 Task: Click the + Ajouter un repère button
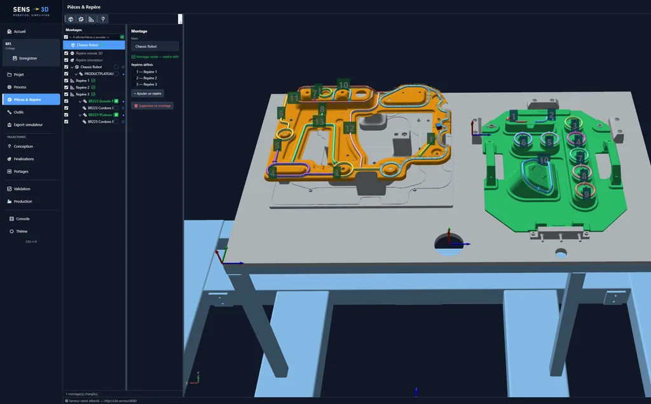click(x=147, y=93)
